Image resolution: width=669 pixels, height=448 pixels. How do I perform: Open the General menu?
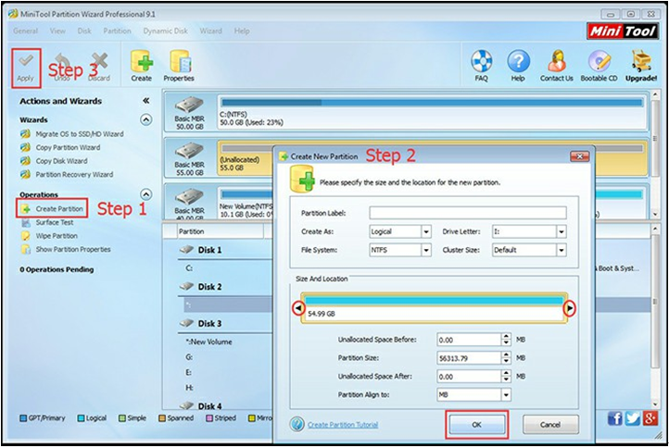26,31
